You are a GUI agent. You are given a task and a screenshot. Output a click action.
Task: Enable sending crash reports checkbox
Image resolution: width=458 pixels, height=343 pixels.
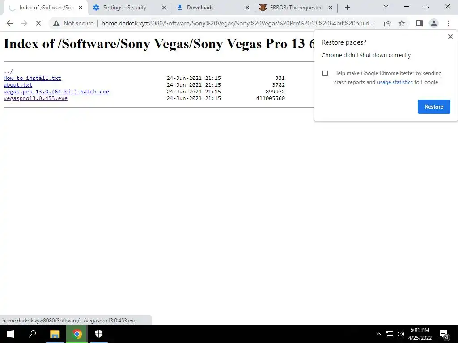325,73
